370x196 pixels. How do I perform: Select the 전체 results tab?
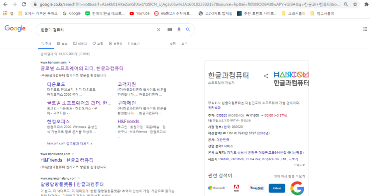pos(46,44)
